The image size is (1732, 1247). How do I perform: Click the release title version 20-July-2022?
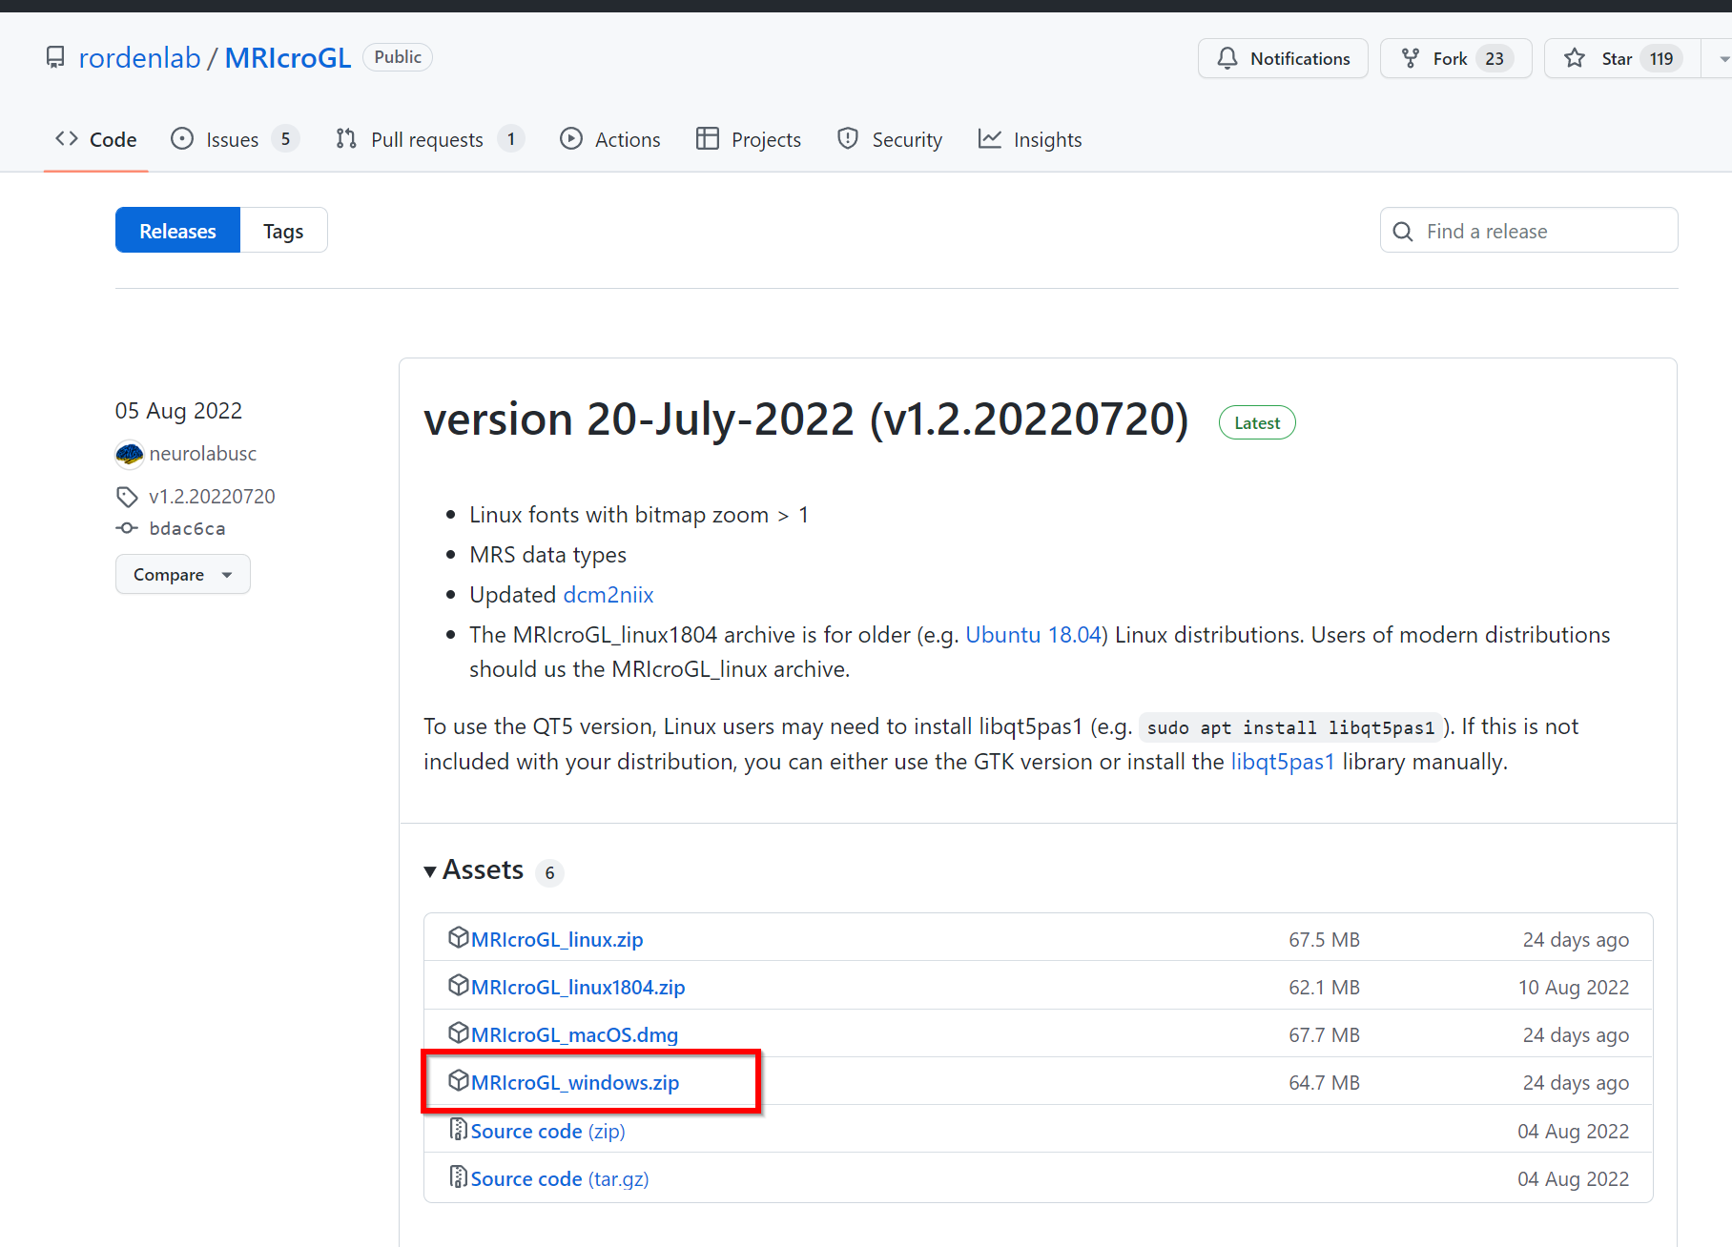[x=806, y=419]
